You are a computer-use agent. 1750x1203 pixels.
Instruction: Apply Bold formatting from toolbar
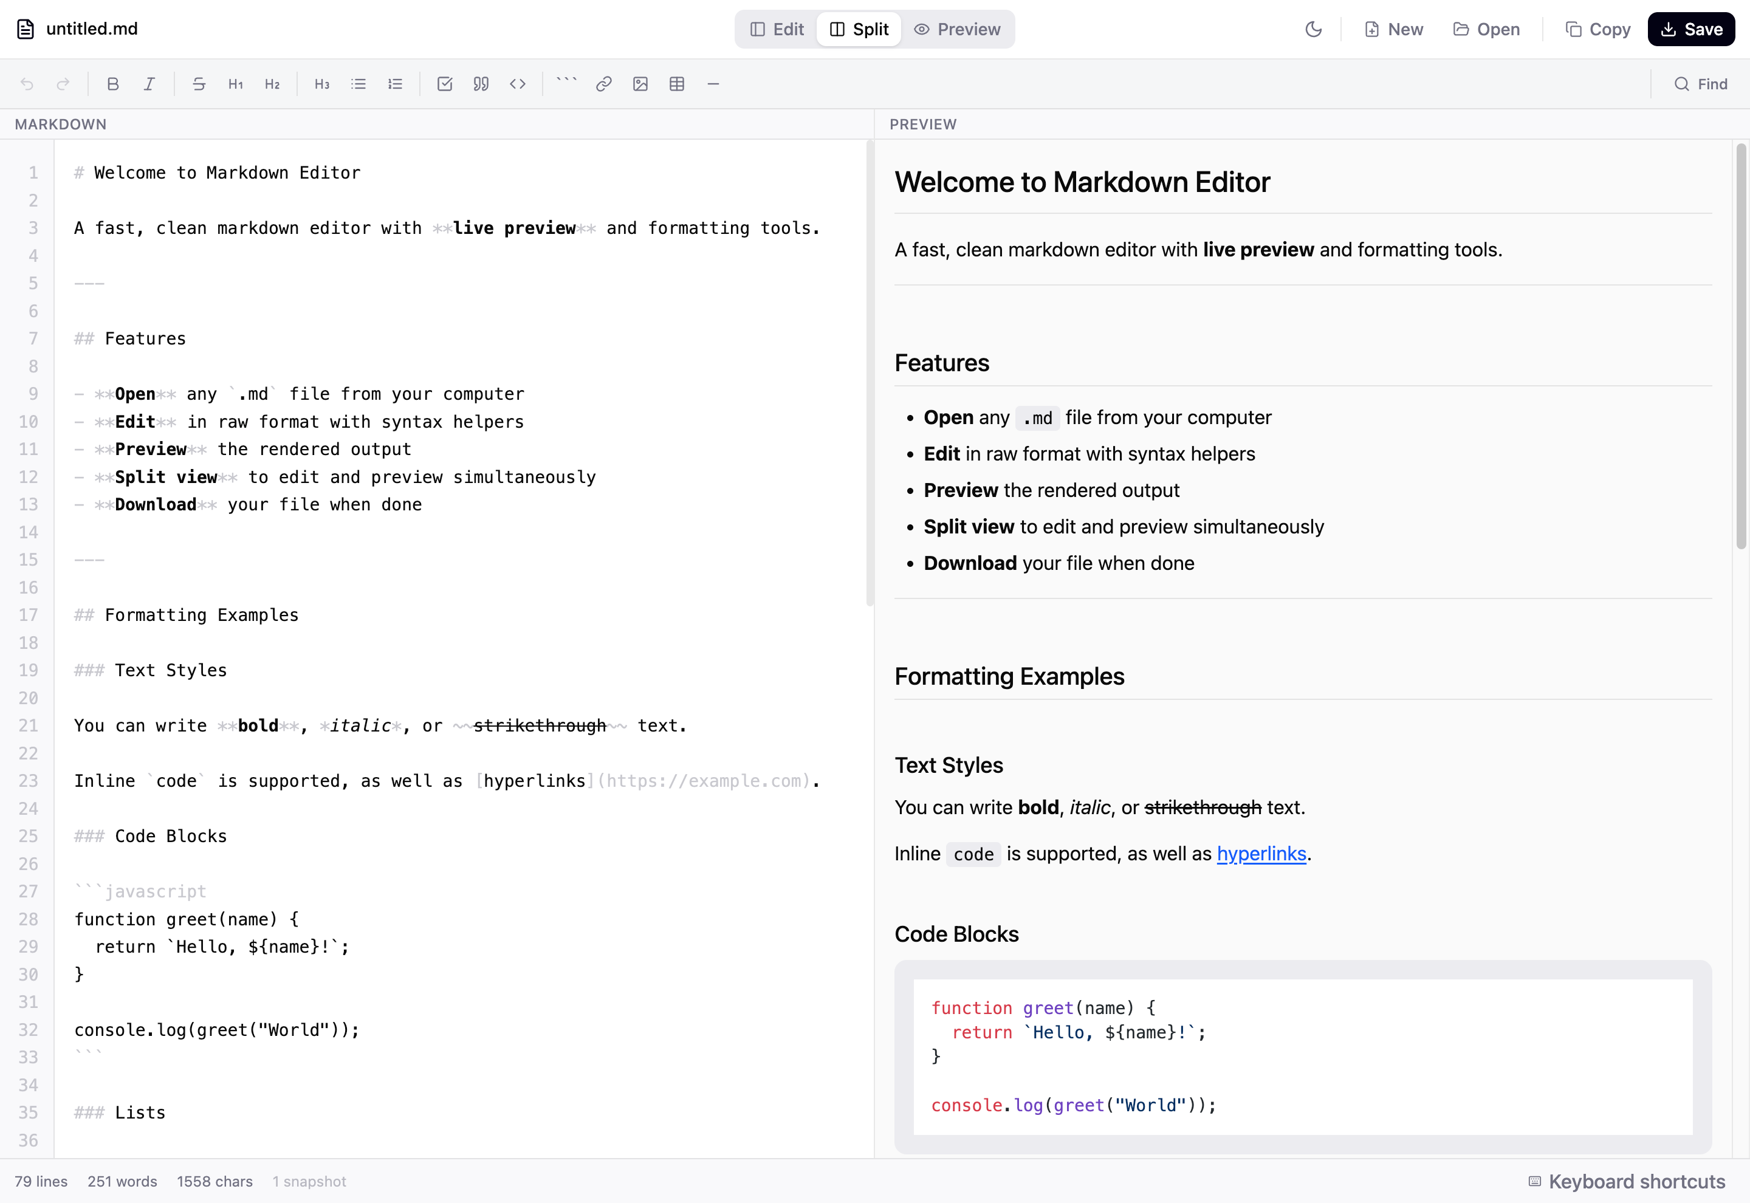click(113, 84)
